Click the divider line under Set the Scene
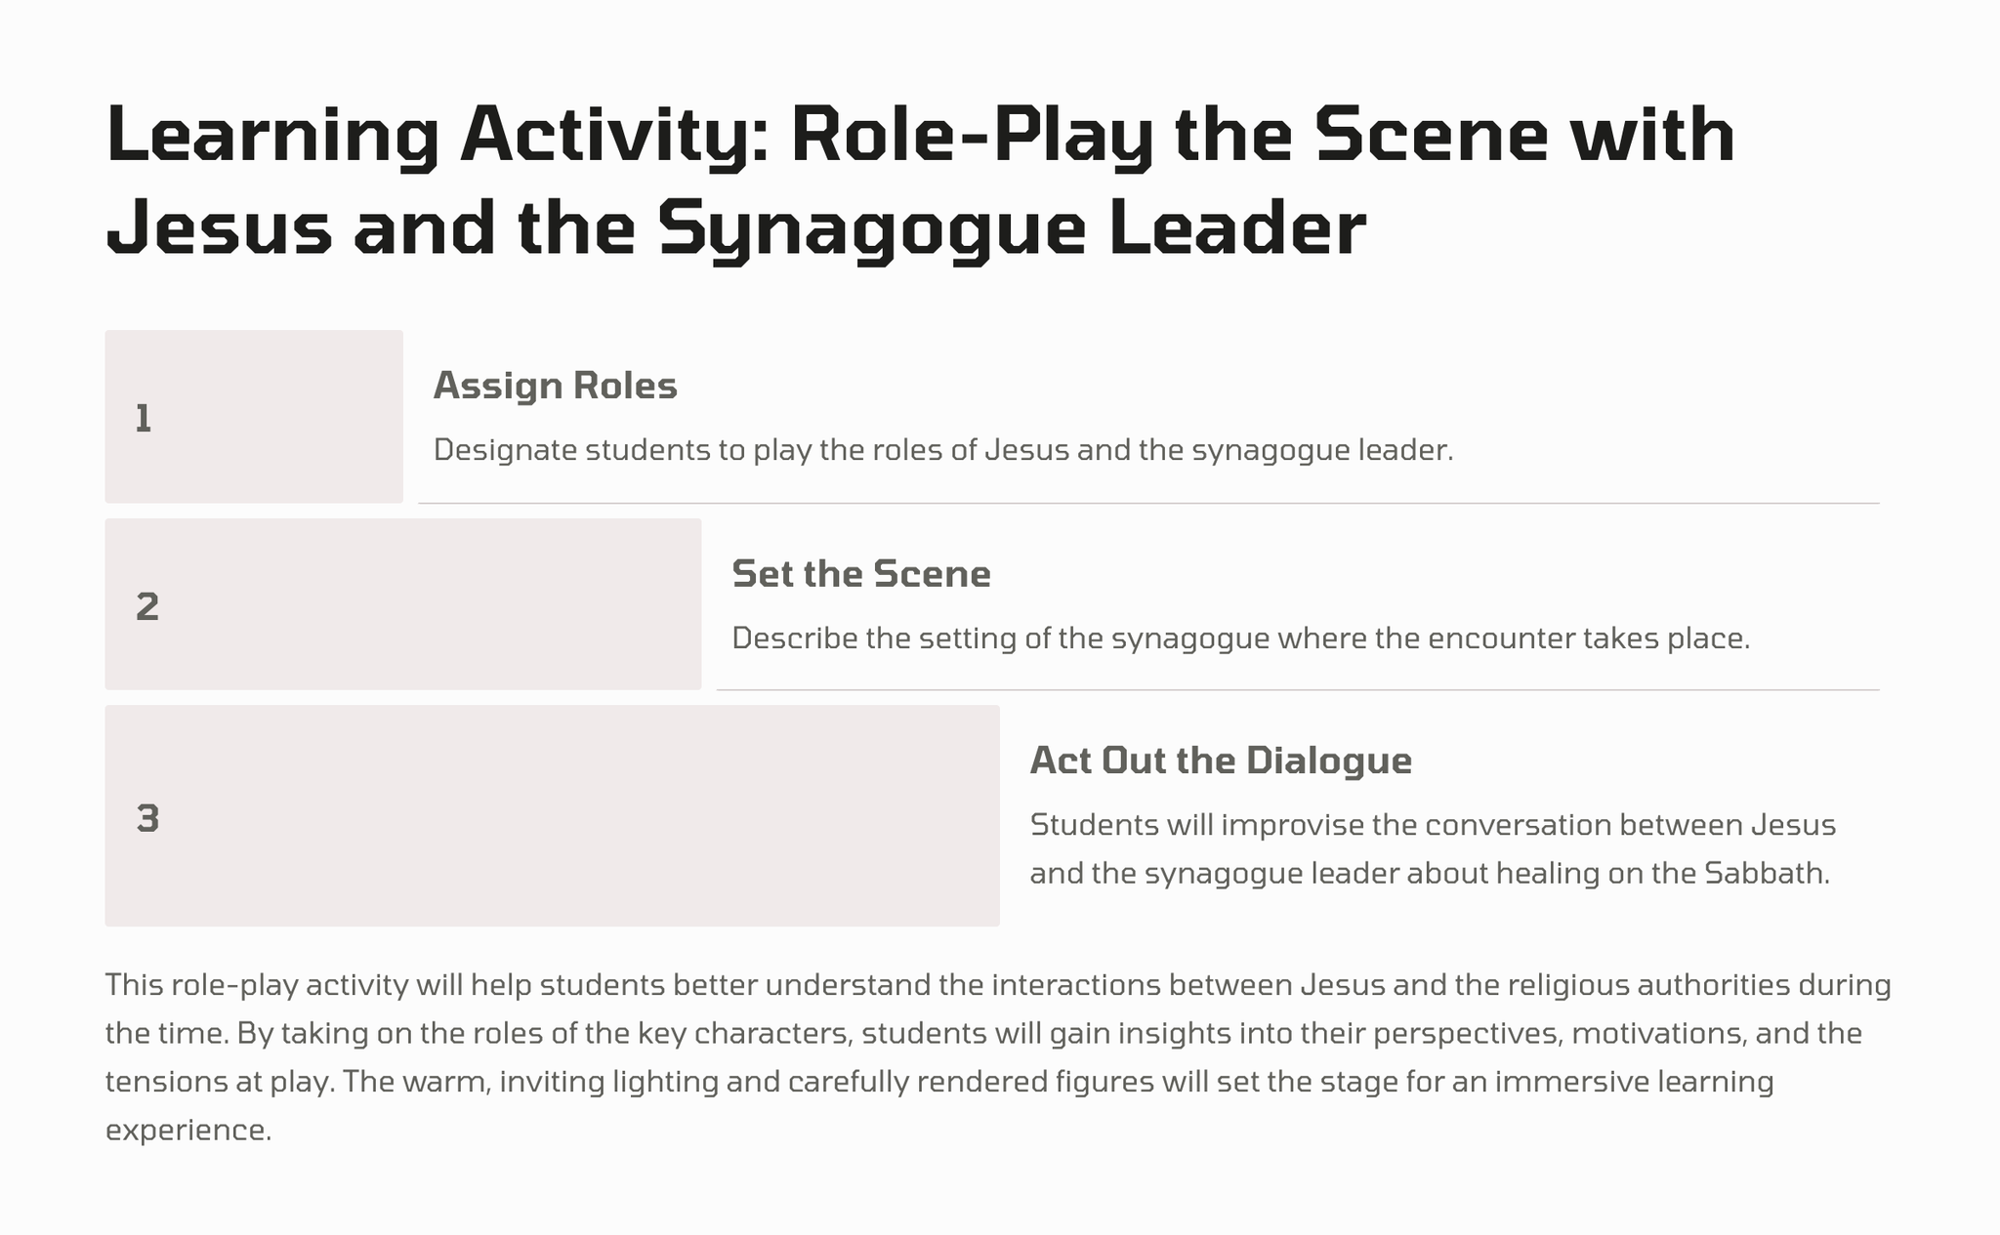2000x1235 pixels. pos(1297,689)
